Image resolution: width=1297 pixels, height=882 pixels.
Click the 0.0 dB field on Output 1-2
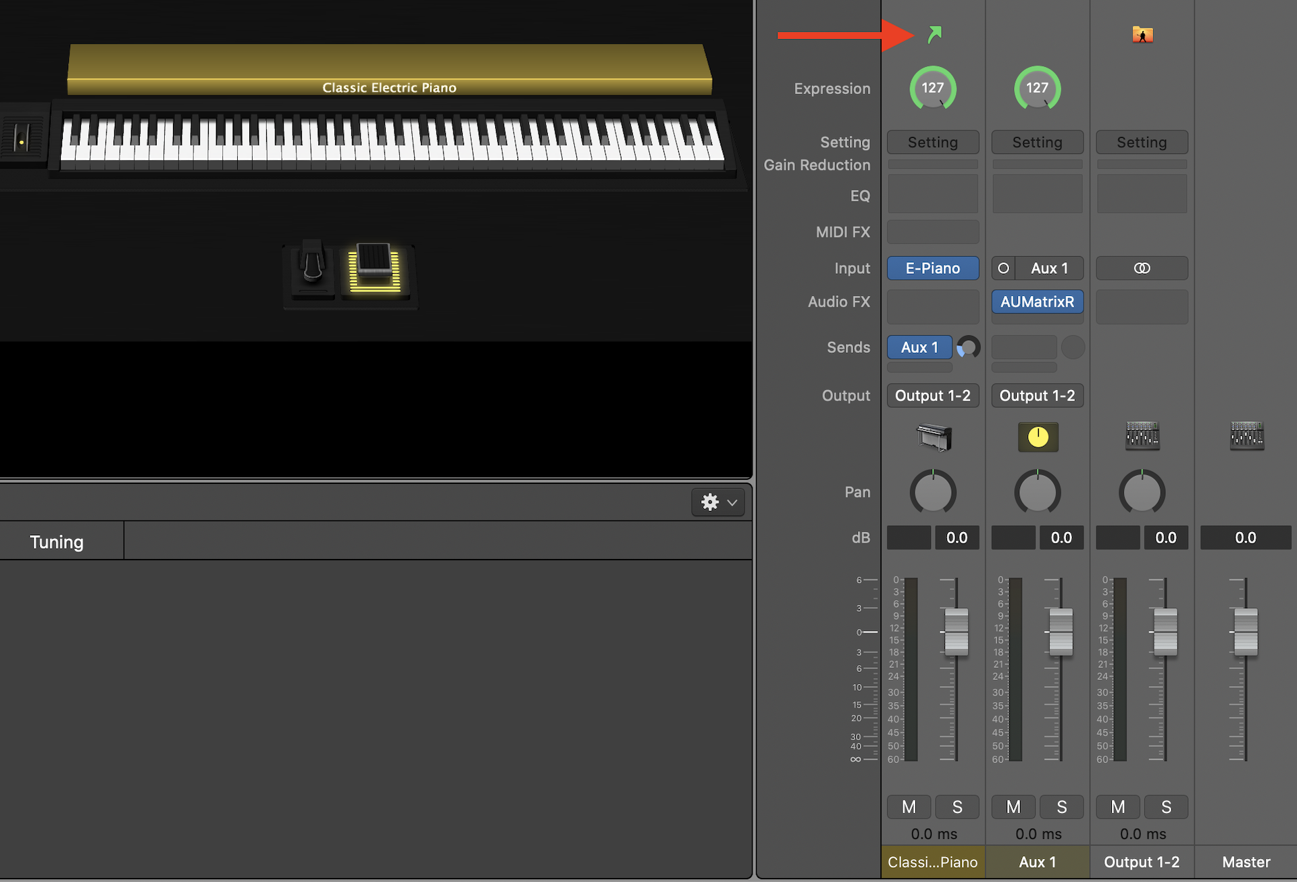click(1166, 537)
